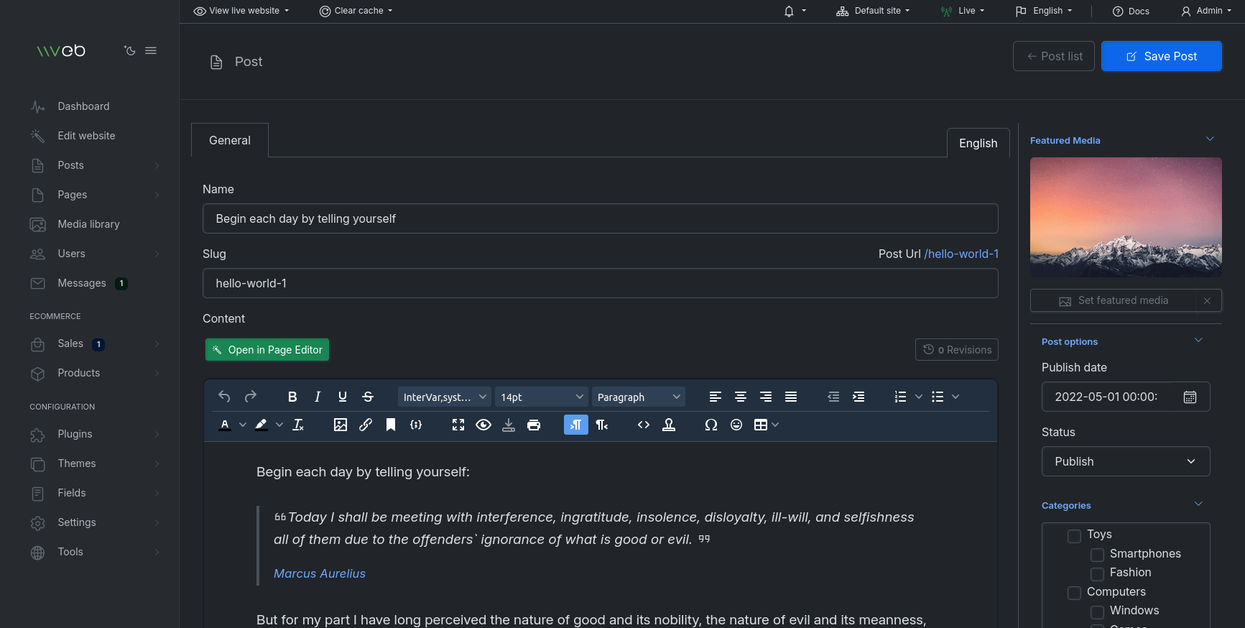The width and height of the screenshot is (1245, 628).
Task: Check the Windows category
Action: click(x=1097, y=611)
